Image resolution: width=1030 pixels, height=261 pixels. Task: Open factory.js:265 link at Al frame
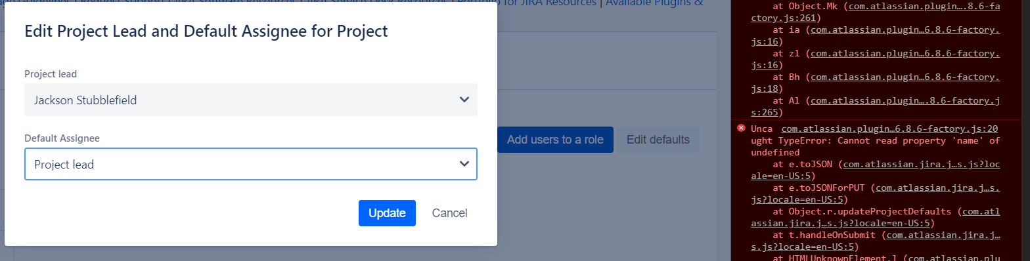point(876,106)
